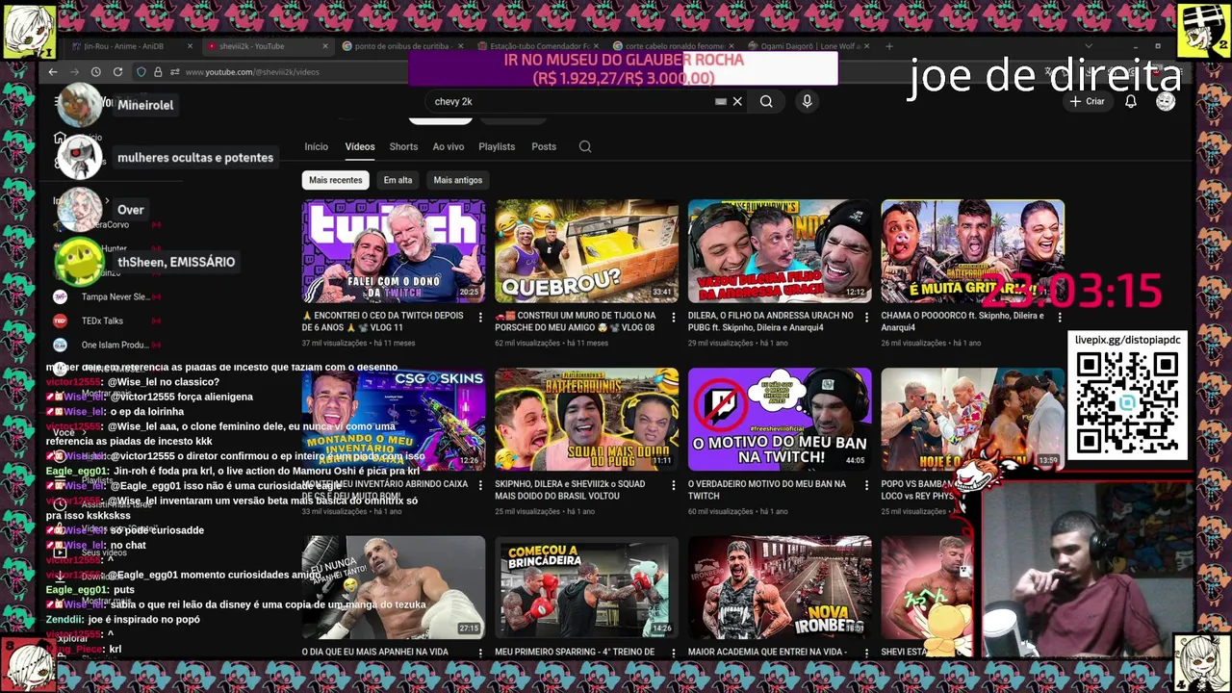Play 'SQUAD MAIS DOIDO DO PUBG' thumbnail
1232x693 pixels.
click(586, 420)
